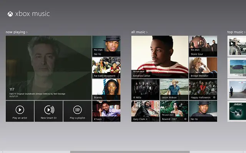The height and width of the screenshot is (153, 246).
Task: Click the playback time 0:23/7:31
Action: click(x=13, y=96)
